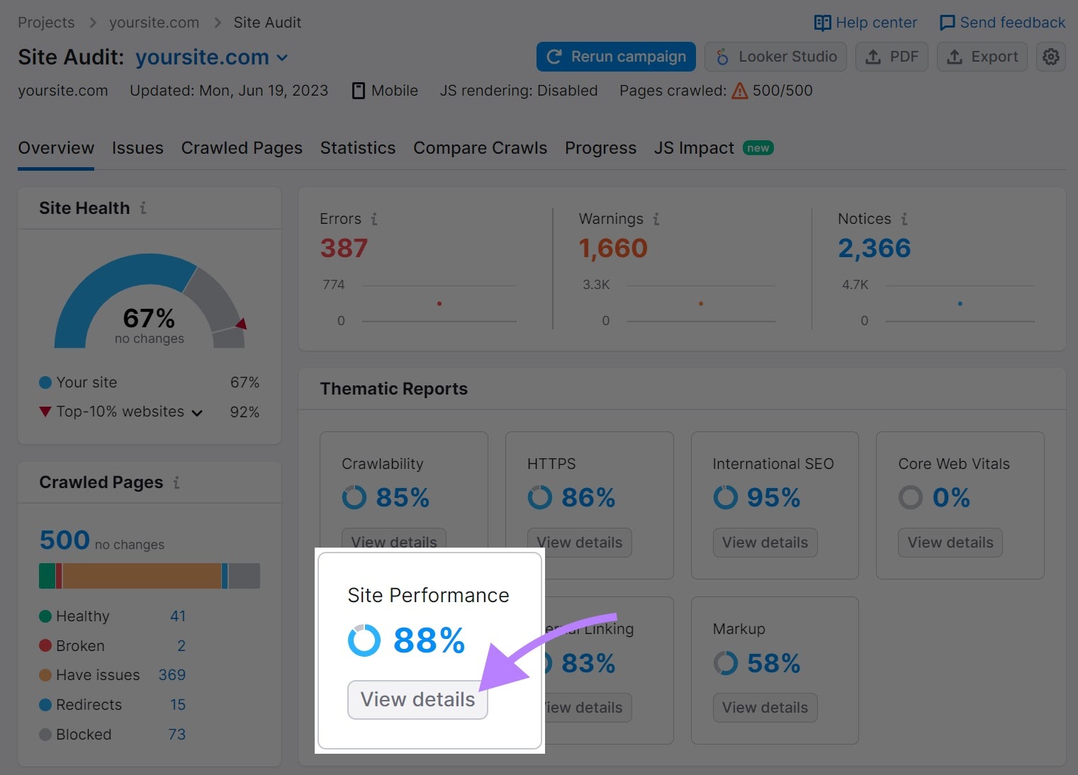Click the Crawled Pages info icon
The image size is (1078, 775).
coord(176,482)
